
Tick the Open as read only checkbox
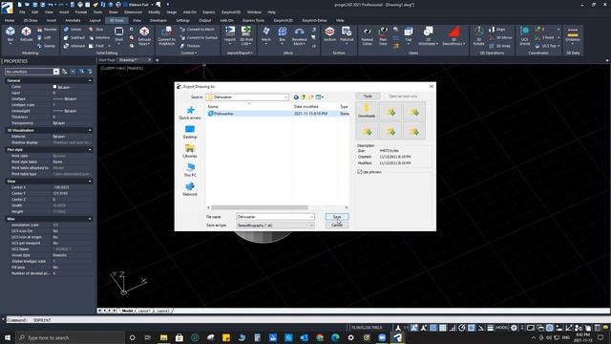tap(387, 97)
